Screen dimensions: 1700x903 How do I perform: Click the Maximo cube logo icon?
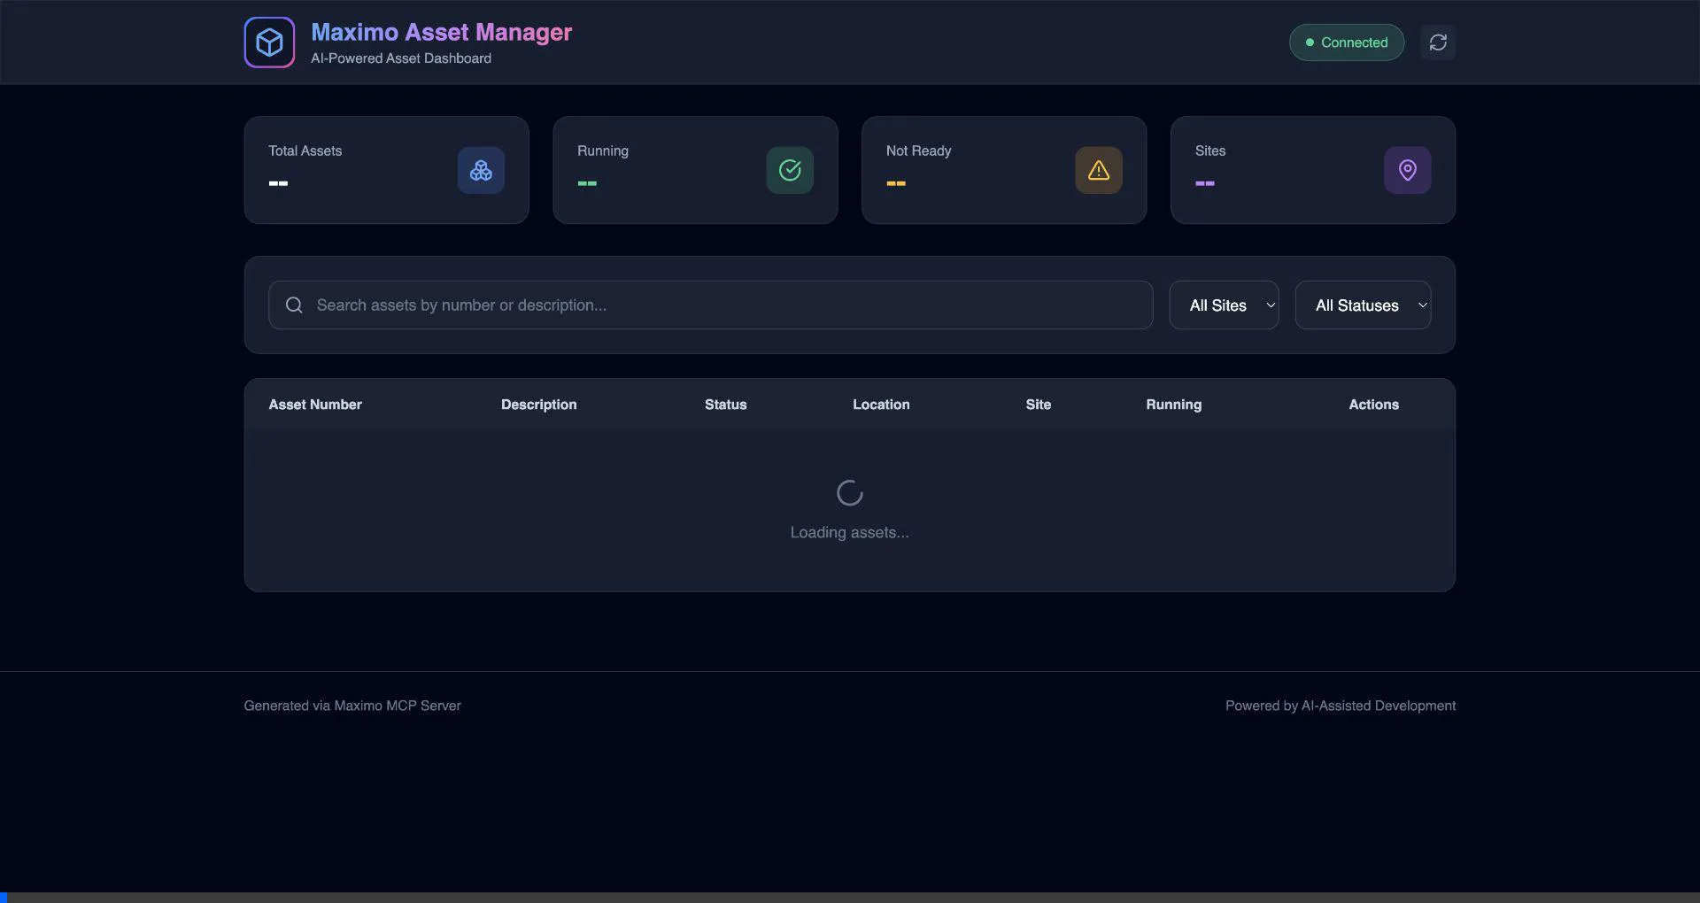pos(269,42)
